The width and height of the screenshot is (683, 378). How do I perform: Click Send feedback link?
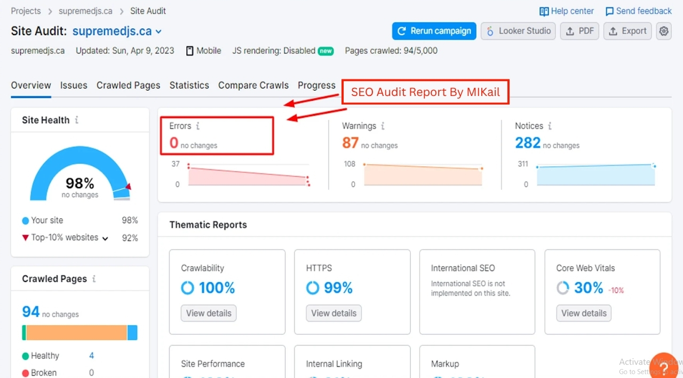click(x=638, y=11)
